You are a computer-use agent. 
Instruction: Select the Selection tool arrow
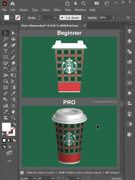pyautogui.click(x=6, y=33)
